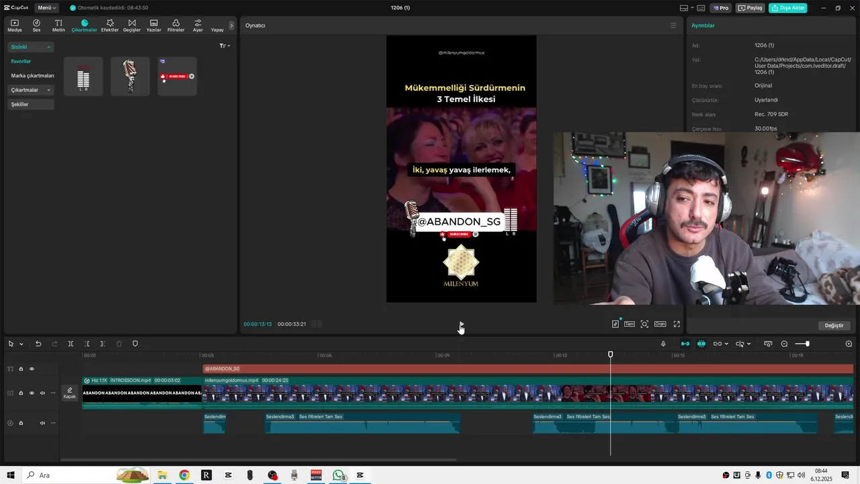Image resolution: width=860 pixels, height=484 pixels.
Task: Mute the audio voiceover track
Action: 42,423
